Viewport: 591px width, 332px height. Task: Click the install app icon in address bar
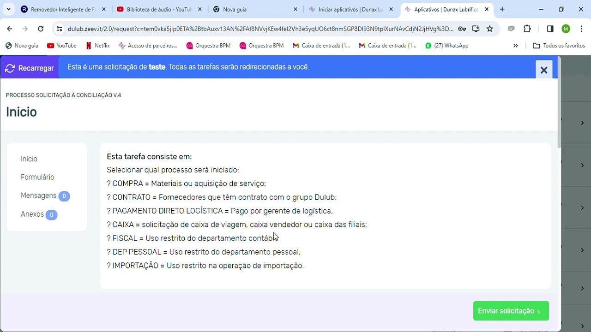coord(476,29)
